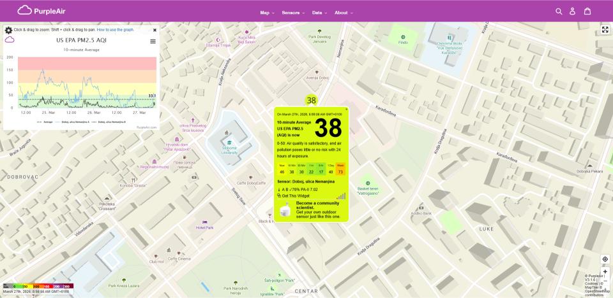613x298 pixels.
Task: Expand the About menu dropdown
Action: click(x=344, y=13)
